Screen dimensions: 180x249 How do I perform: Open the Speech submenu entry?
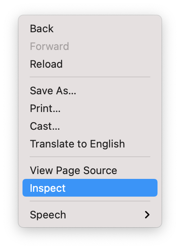pyautogui.click(x=90, y=215)
